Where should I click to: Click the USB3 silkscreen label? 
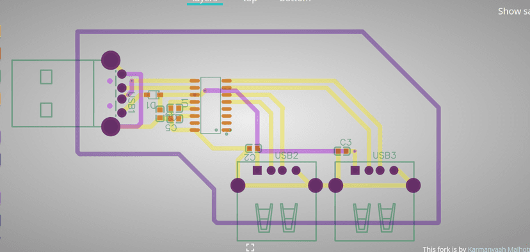[x=384, y=155]
